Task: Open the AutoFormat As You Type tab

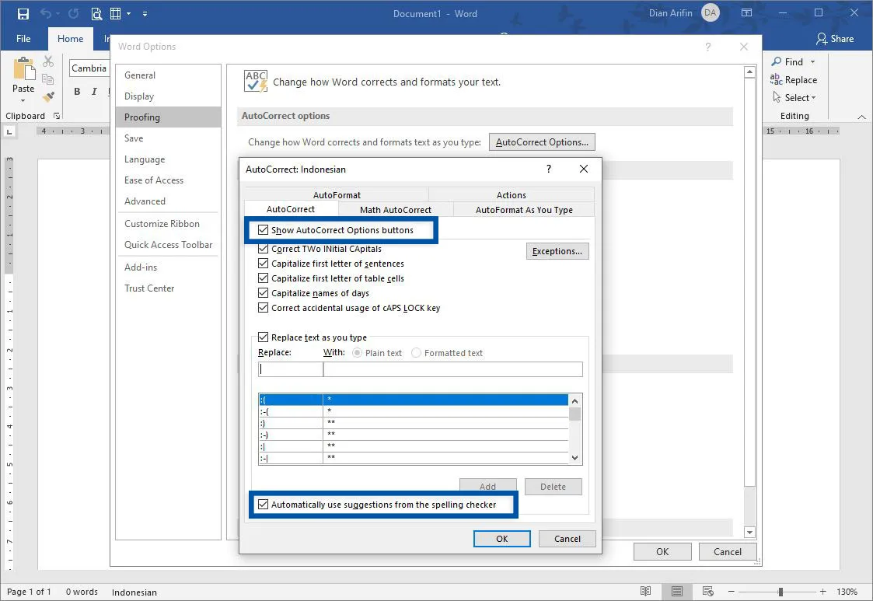Action: pos(522,209)
